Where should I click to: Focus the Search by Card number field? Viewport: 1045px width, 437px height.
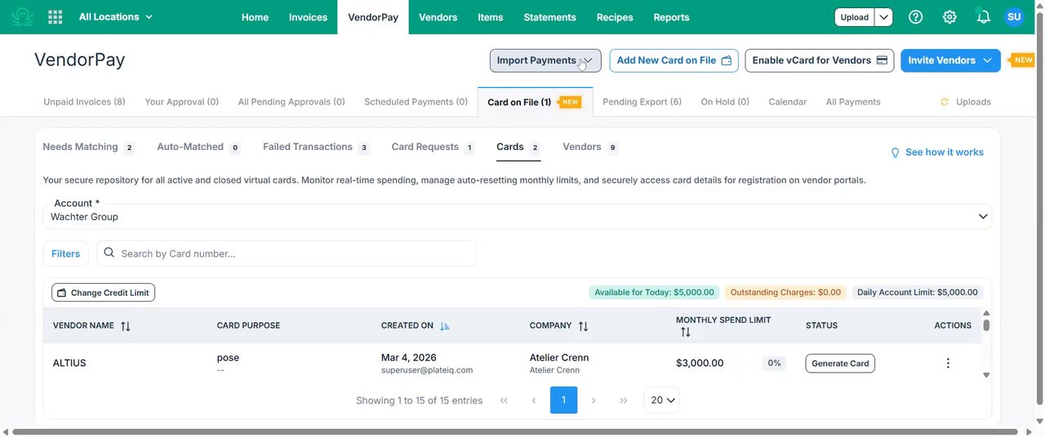point(287,254)
